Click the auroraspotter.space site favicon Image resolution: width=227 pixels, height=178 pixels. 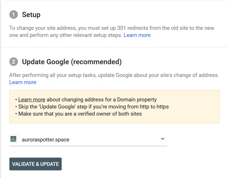13,139
